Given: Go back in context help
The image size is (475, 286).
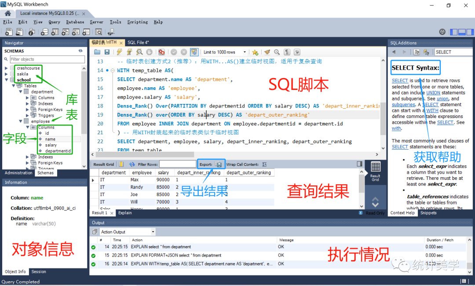Looking at the screenshot, I should coord(394,52).
